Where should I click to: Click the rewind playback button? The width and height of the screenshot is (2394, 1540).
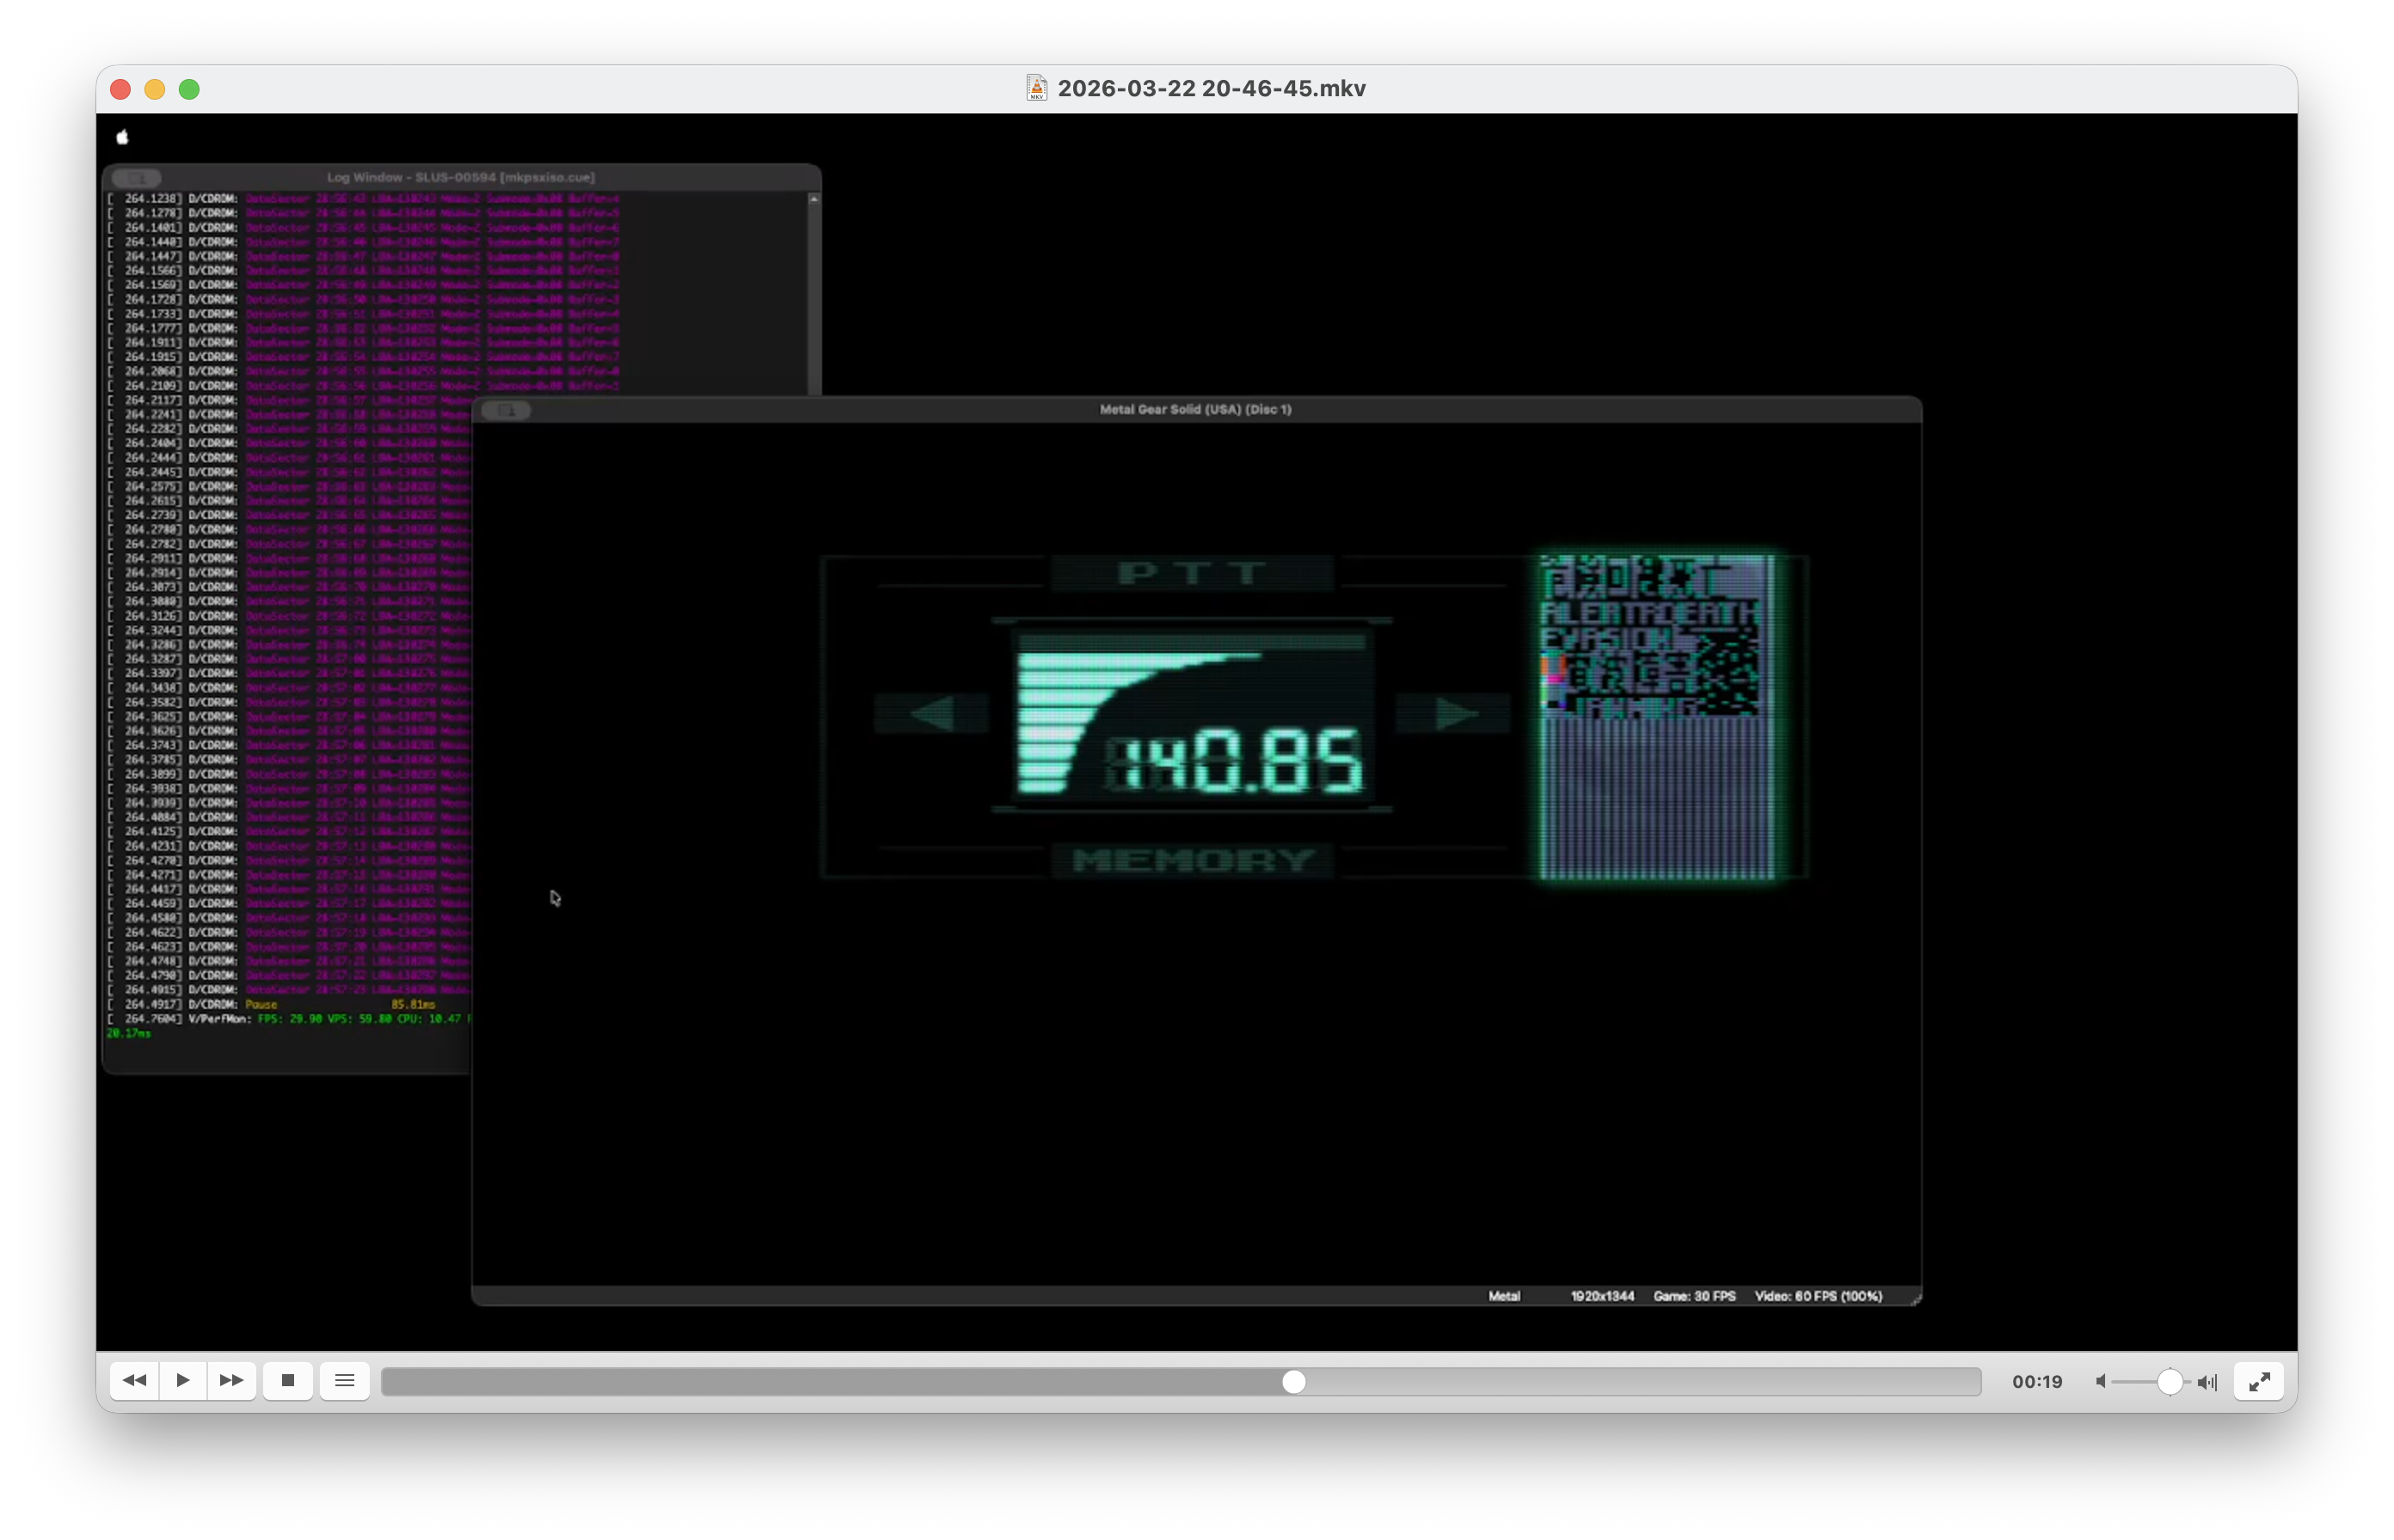[x=134, y=1381]
